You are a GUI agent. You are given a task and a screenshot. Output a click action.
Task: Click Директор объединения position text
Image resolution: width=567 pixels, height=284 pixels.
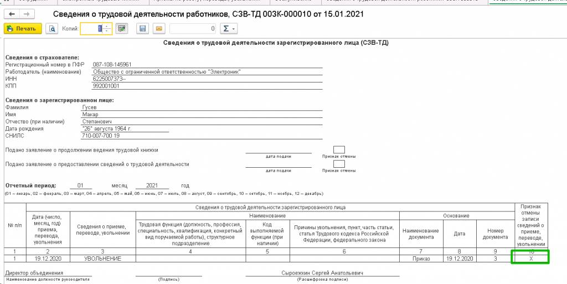pos(34,273)
